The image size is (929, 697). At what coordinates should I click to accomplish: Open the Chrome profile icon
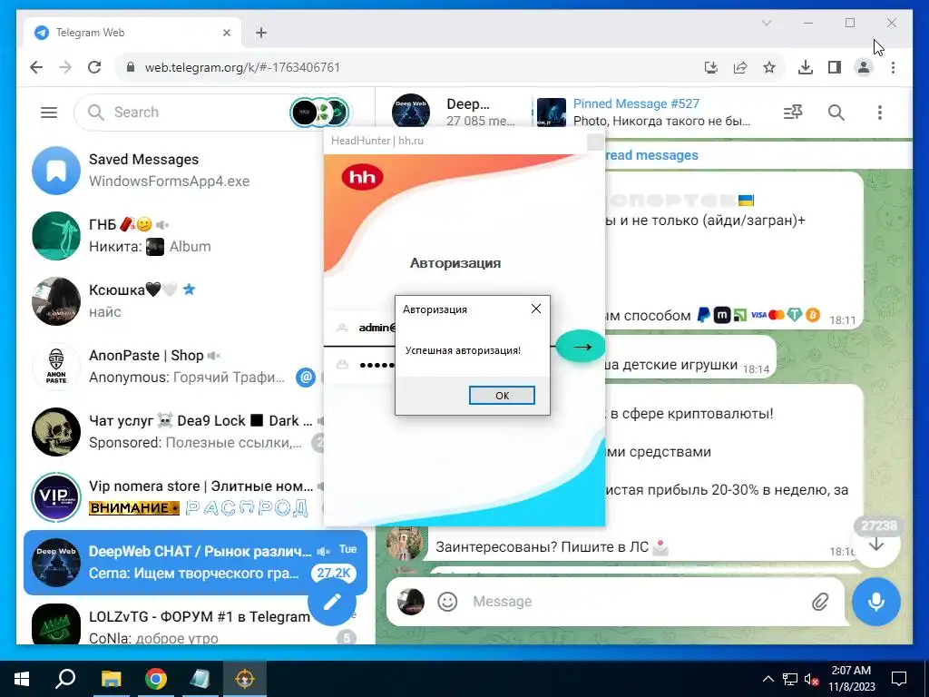[x=864, y=67]
